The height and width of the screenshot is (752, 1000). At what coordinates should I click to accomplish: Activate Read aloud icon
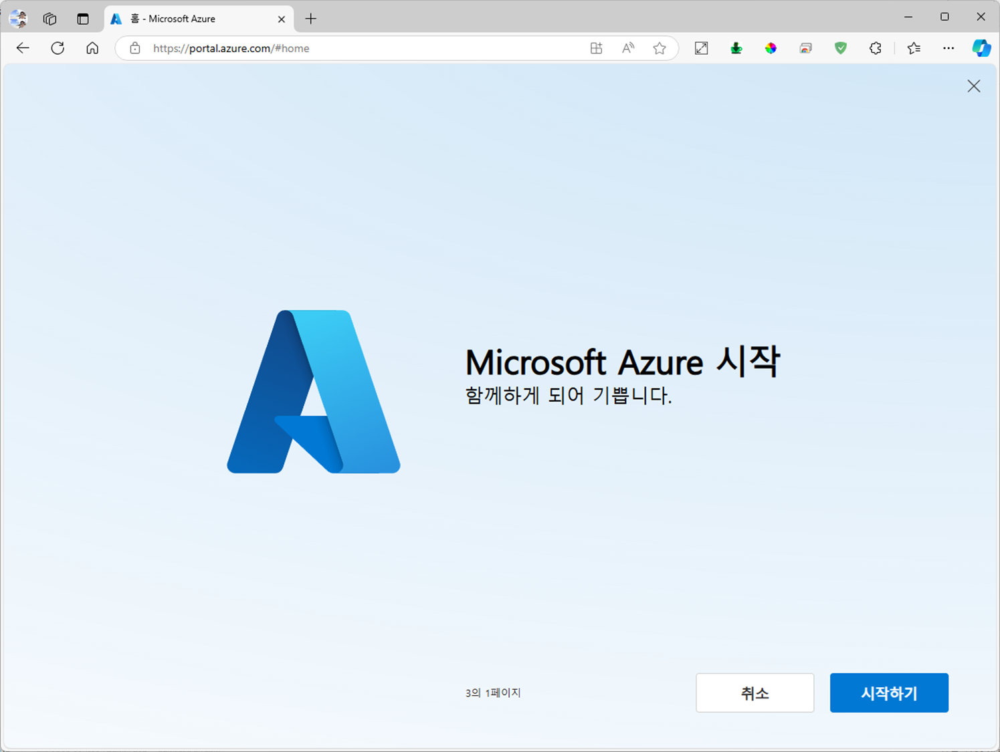point(628,48)
